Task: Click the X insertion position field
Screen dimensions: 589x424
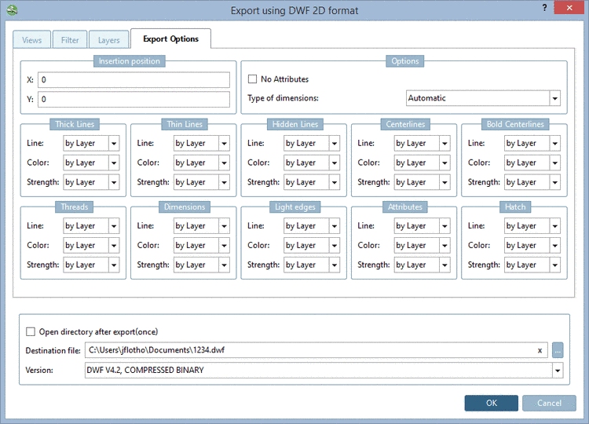Action: [x=134, y=80]
